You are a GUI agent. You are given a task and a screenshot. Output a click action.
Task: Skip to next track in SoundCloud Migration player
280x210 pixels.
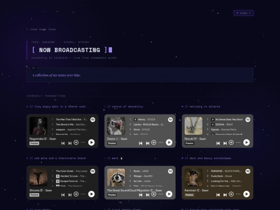[x=147, y=194]
